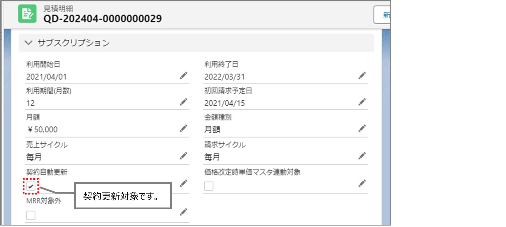Image resolution: width=506 pixels, height=227 pixels.
Task: Edit 利用期間(月数) with the pencil icon
Action: tap(184, 102)
